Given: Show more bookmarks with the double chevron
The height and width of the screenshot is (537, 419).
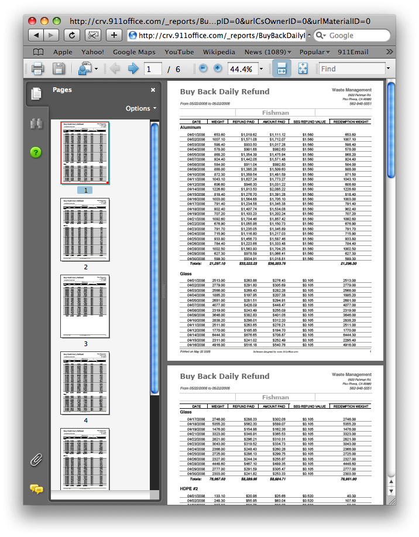Looking at the screenshot, I should [x=389, y=52].
